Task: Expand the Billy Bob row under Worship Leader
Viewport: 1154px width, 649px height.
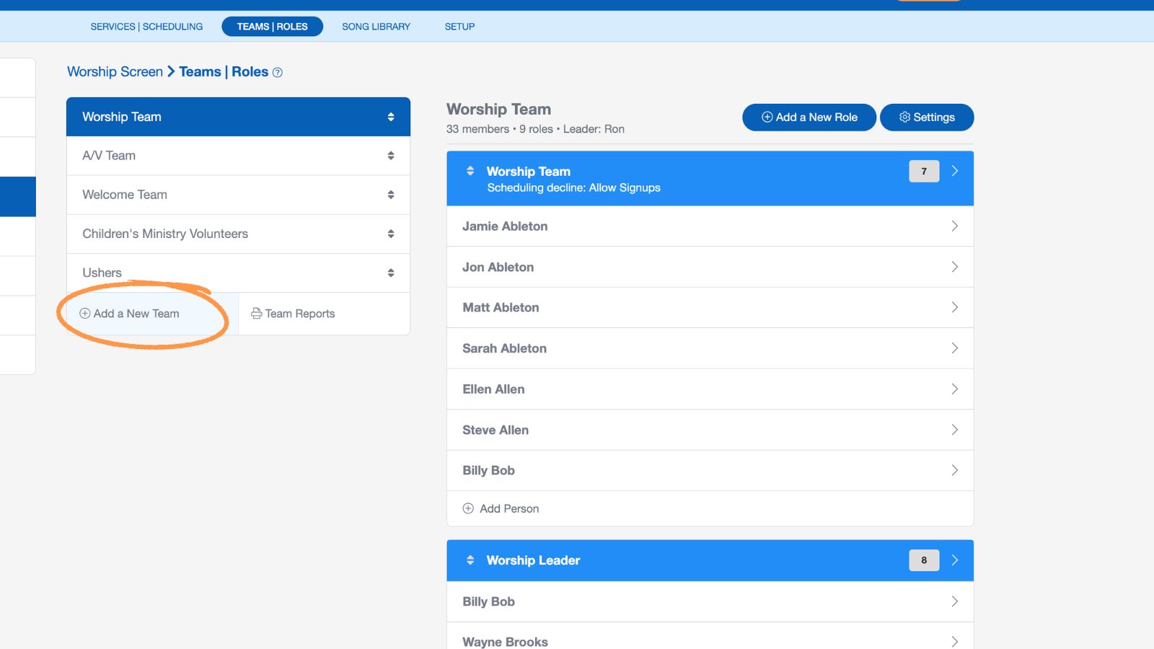Action: (x=955, y=601)
